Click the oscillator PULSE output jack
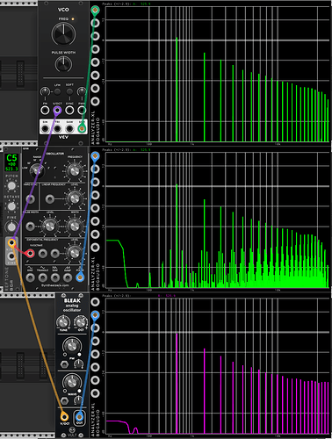This screenshot has height=439, width=332. pos(80,277)
